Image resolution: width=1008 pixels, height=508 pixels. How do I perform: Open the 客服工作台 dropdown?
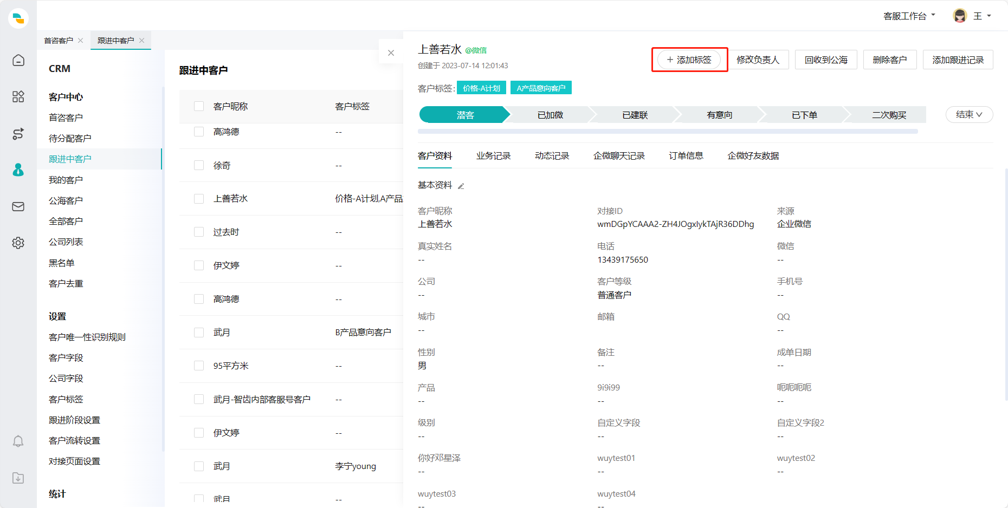[909, 16]
